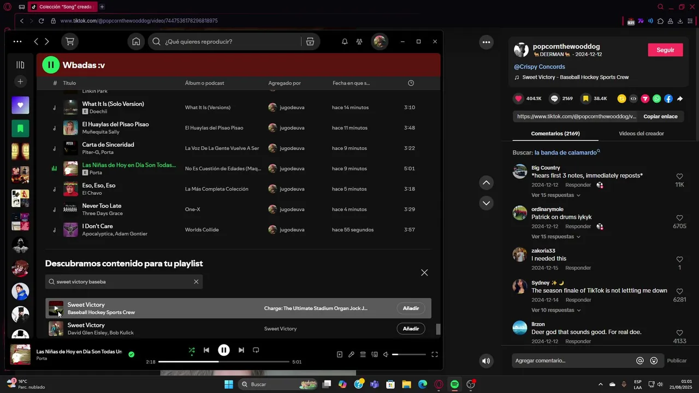Skip to previous track
Screen dimensions: 699x393
[x=206, y=350]
